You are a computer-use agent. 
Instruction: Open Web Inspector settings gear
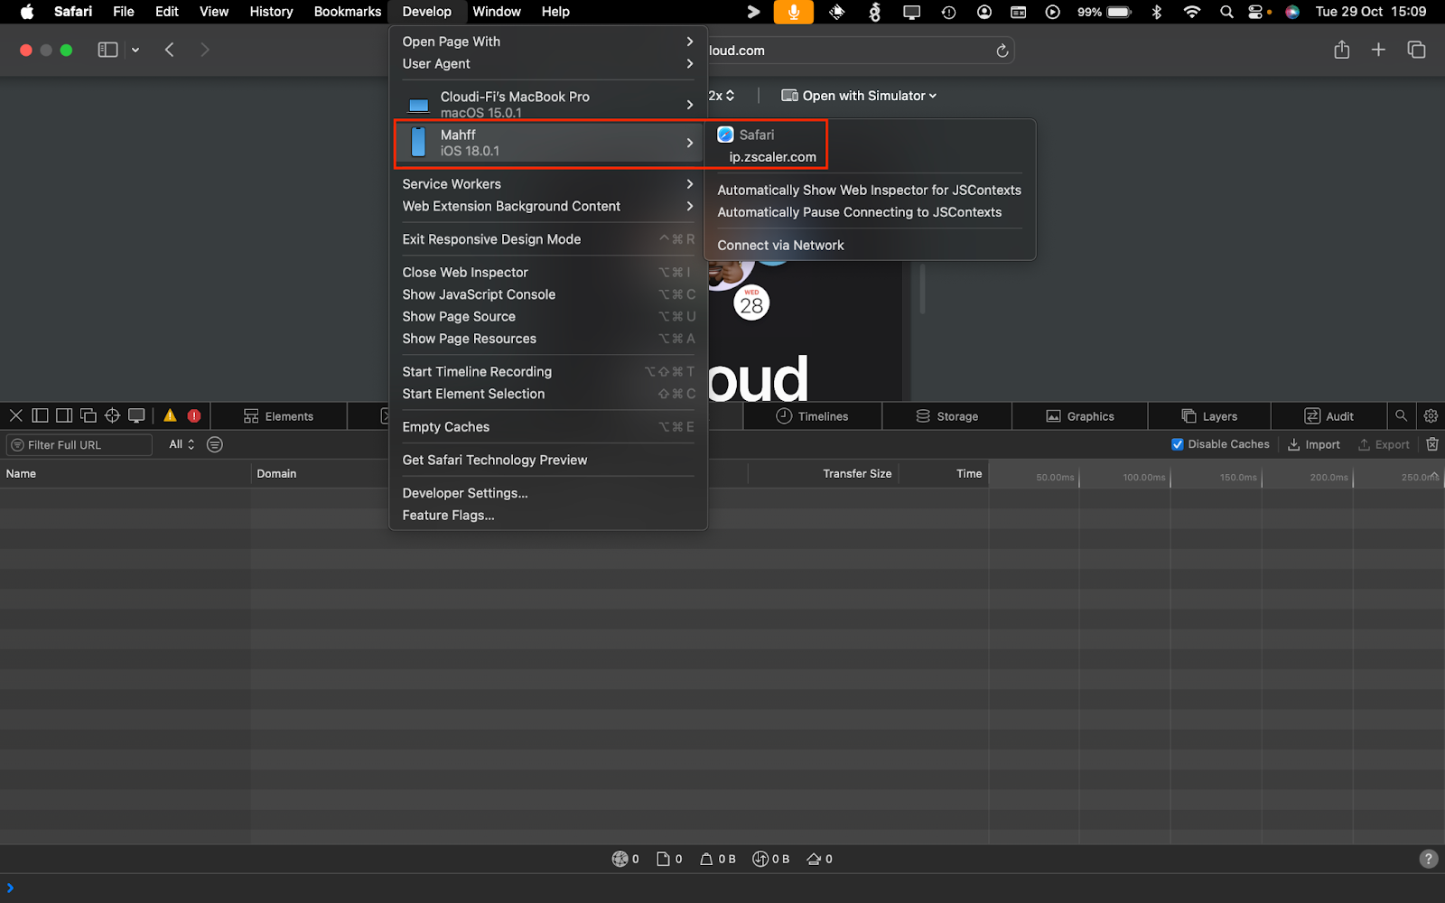point(1431,416)
